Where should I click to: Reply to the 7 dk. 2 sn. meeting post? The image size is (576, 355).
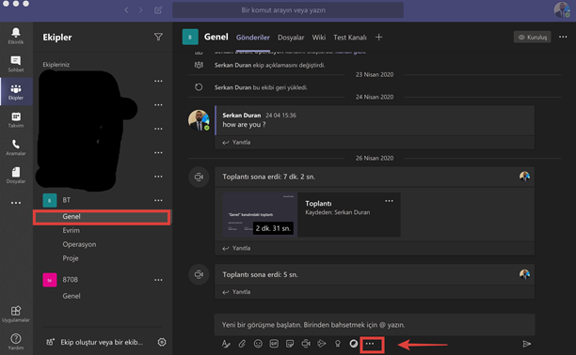tap(236, 248)
